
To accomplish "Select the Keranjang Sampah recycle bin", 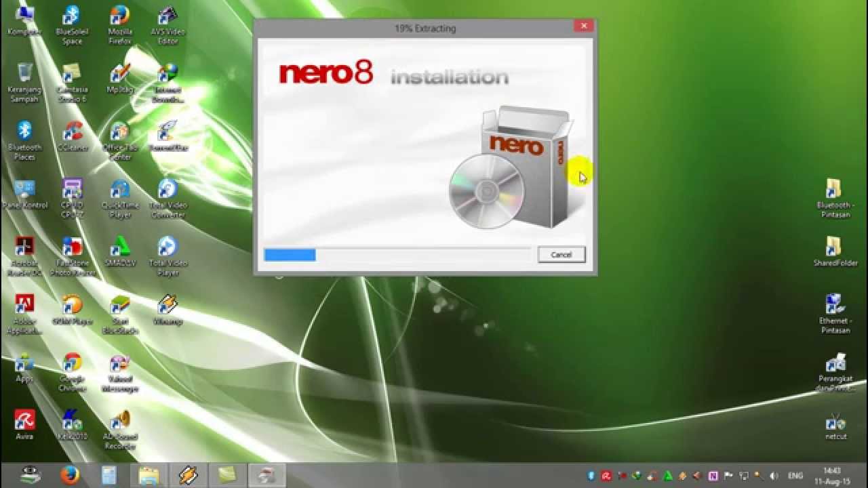I will 24,83.
